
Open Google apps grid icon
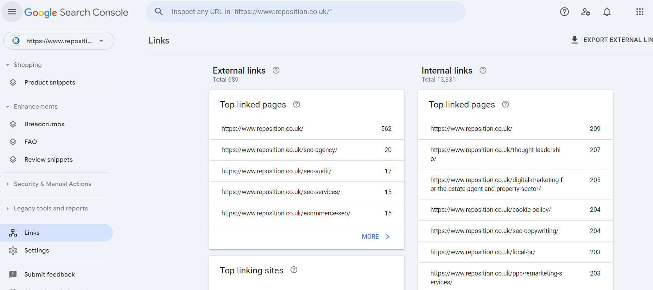[640, 12]
